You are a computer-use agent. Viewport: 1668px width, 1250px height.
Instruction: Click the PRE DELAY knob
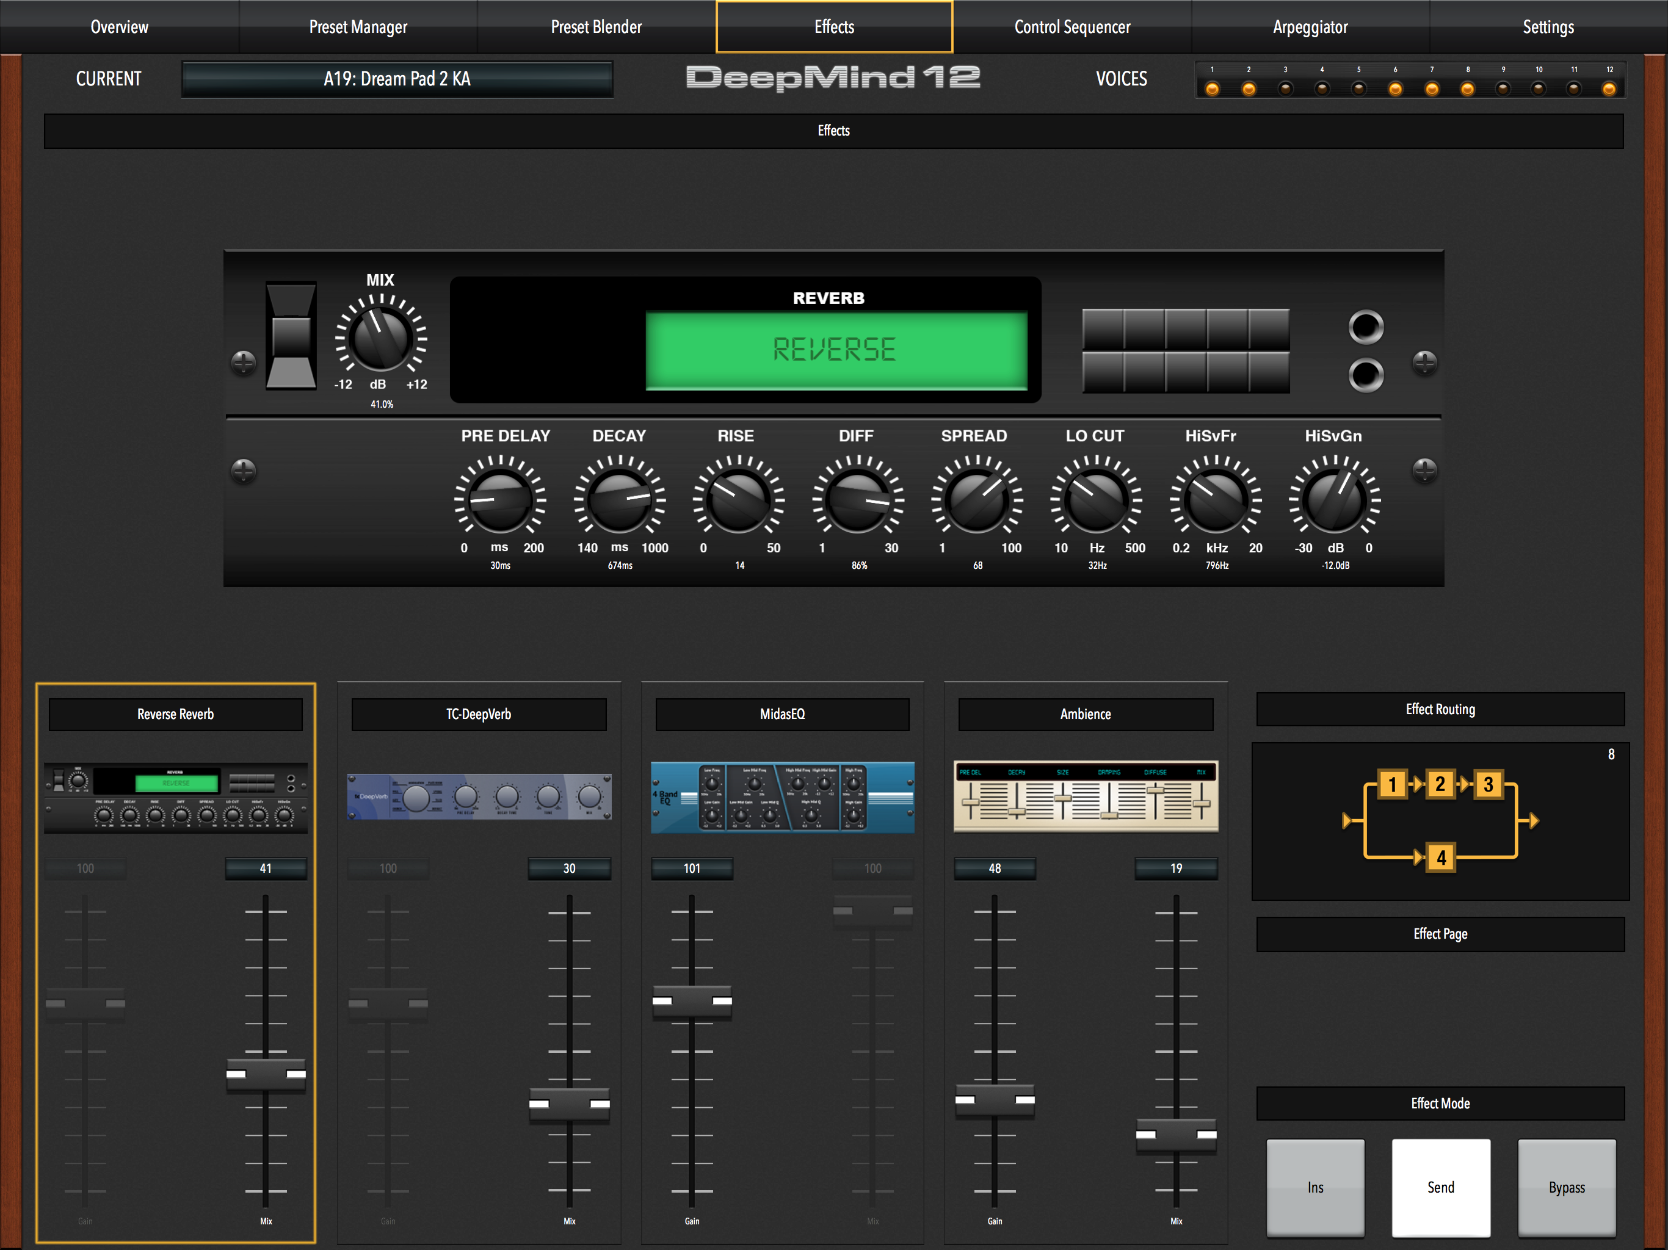point(500,499)
